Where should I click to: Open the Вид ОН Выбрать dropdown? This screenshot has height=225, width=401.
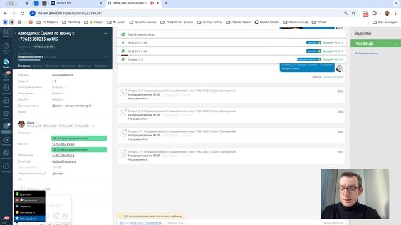(58, 99)
